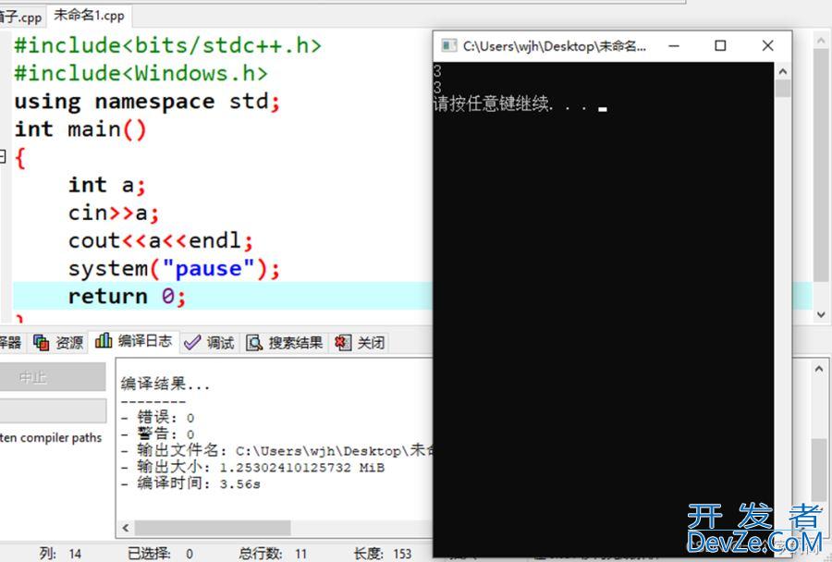Click the 编译时间: 3.56s log line
The image size is (832, 562).
tap(190, 483)
